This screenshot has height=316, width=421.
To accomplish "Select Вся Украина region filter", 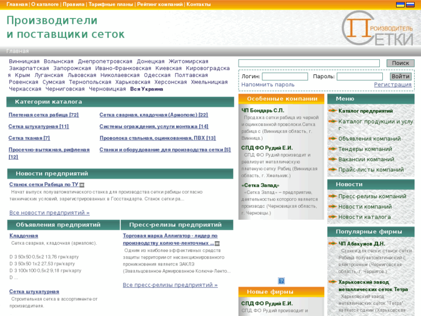I will tap(147, 89).
